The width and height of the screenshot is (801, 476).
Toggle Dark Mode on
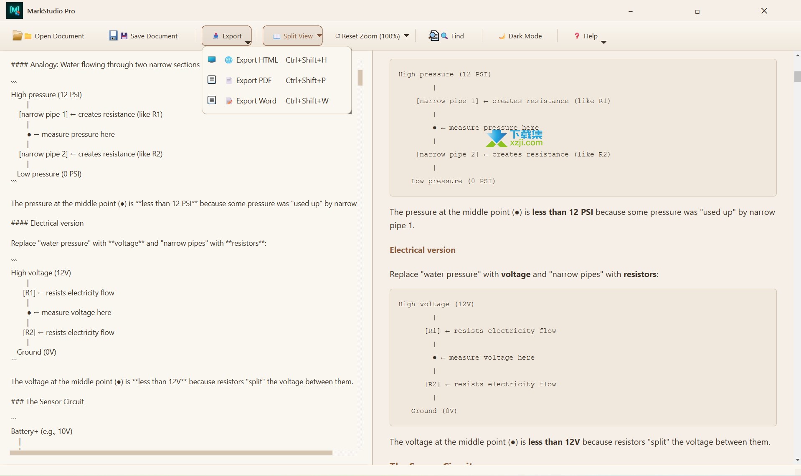520,36
